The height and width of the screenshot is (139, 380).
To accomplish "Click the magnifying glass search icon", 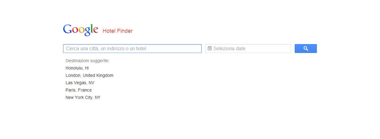I will tap(305, 48).
